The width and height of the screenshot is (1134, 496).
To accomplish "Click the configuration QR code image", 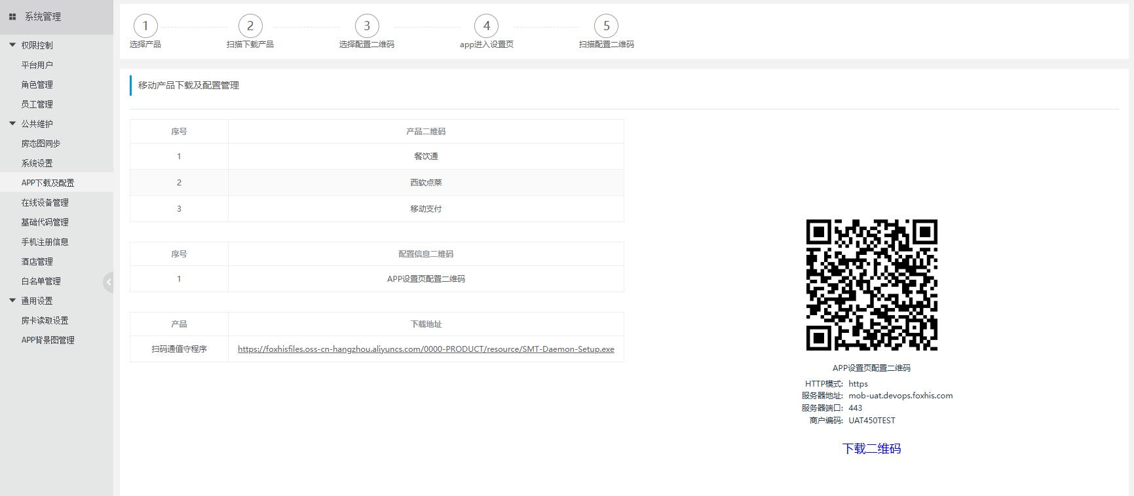I will 872,285.
